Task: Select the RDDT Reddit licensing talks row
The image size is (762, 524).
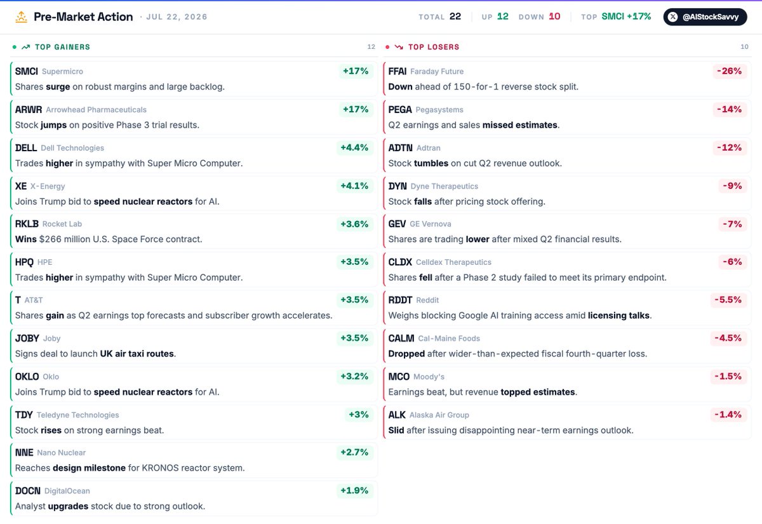Action: tap(566, 307)
